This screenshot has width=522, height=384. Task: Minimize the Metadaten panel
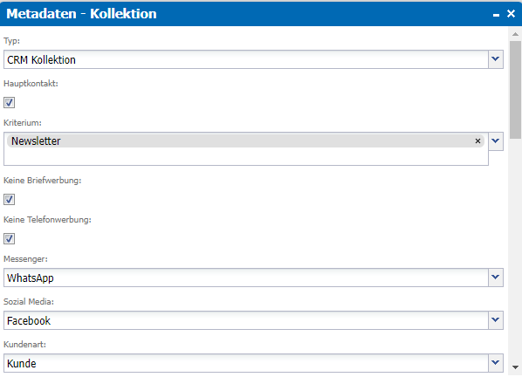click(496, 15)
